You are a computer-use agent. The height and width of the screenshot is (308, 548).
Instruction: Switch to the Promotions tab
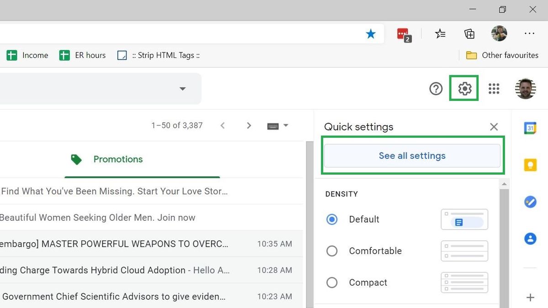tap(118, 159)
